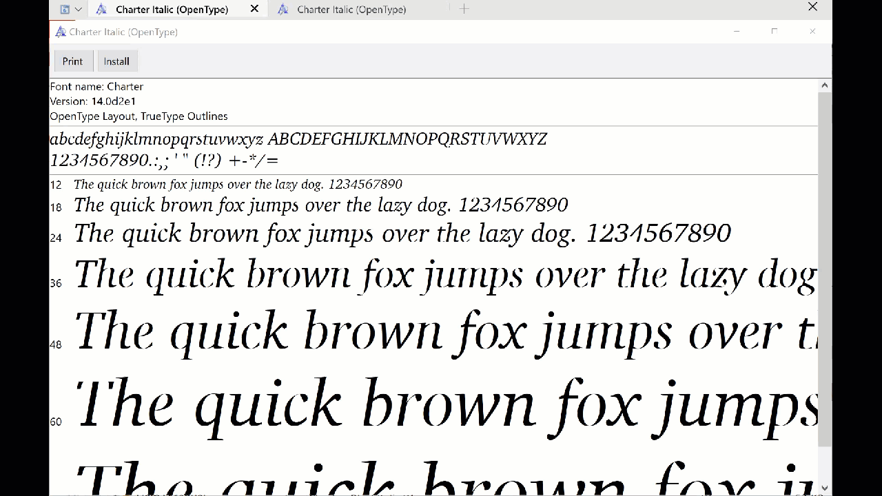Minimize the Charter Italic font viewer window
882x496 pixels.
(737, 32)
